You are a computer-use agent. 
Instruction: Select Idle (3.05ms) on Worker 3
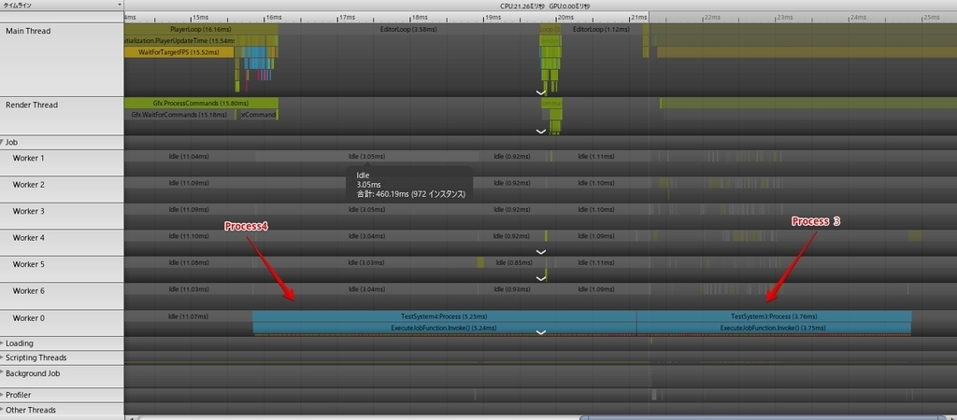(366, 210)
